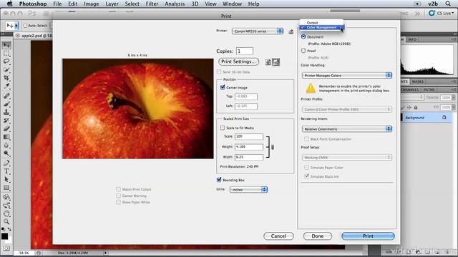Open the Filter menu

[152, 4]
